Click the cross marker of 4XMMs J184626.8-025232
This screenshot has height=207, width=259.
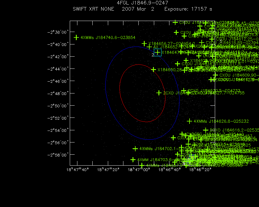[x=190, y=121]
